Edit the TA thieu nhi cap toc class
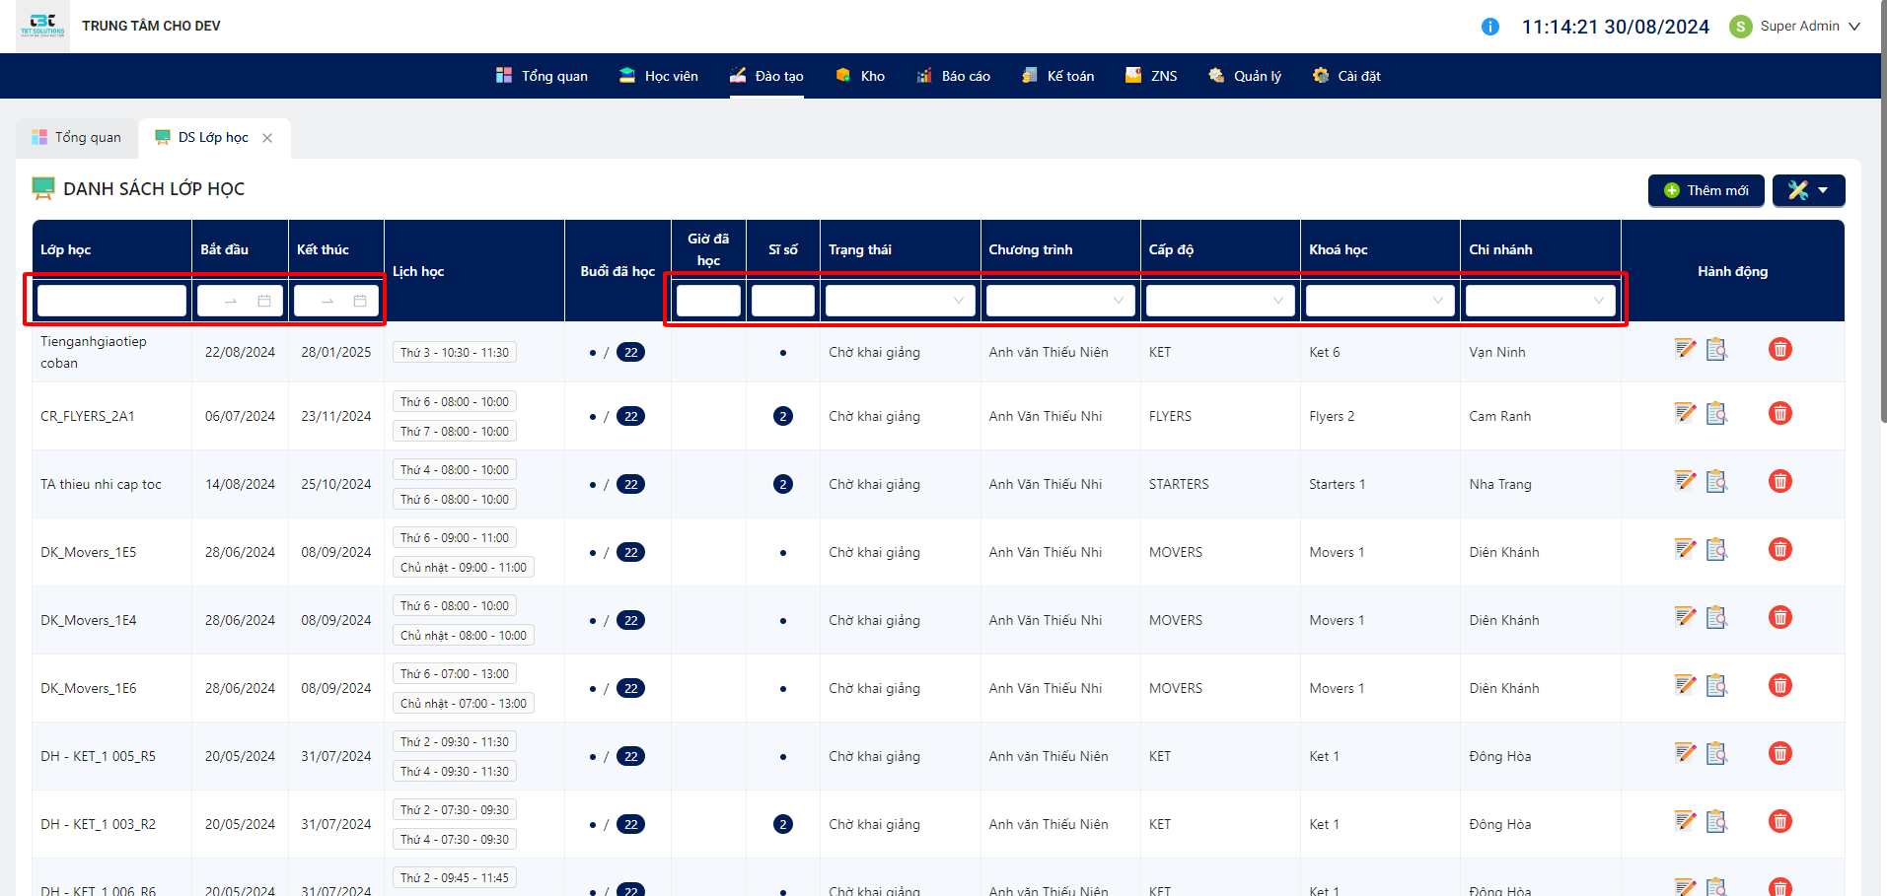The image size is (1887, 896). 1686,481
